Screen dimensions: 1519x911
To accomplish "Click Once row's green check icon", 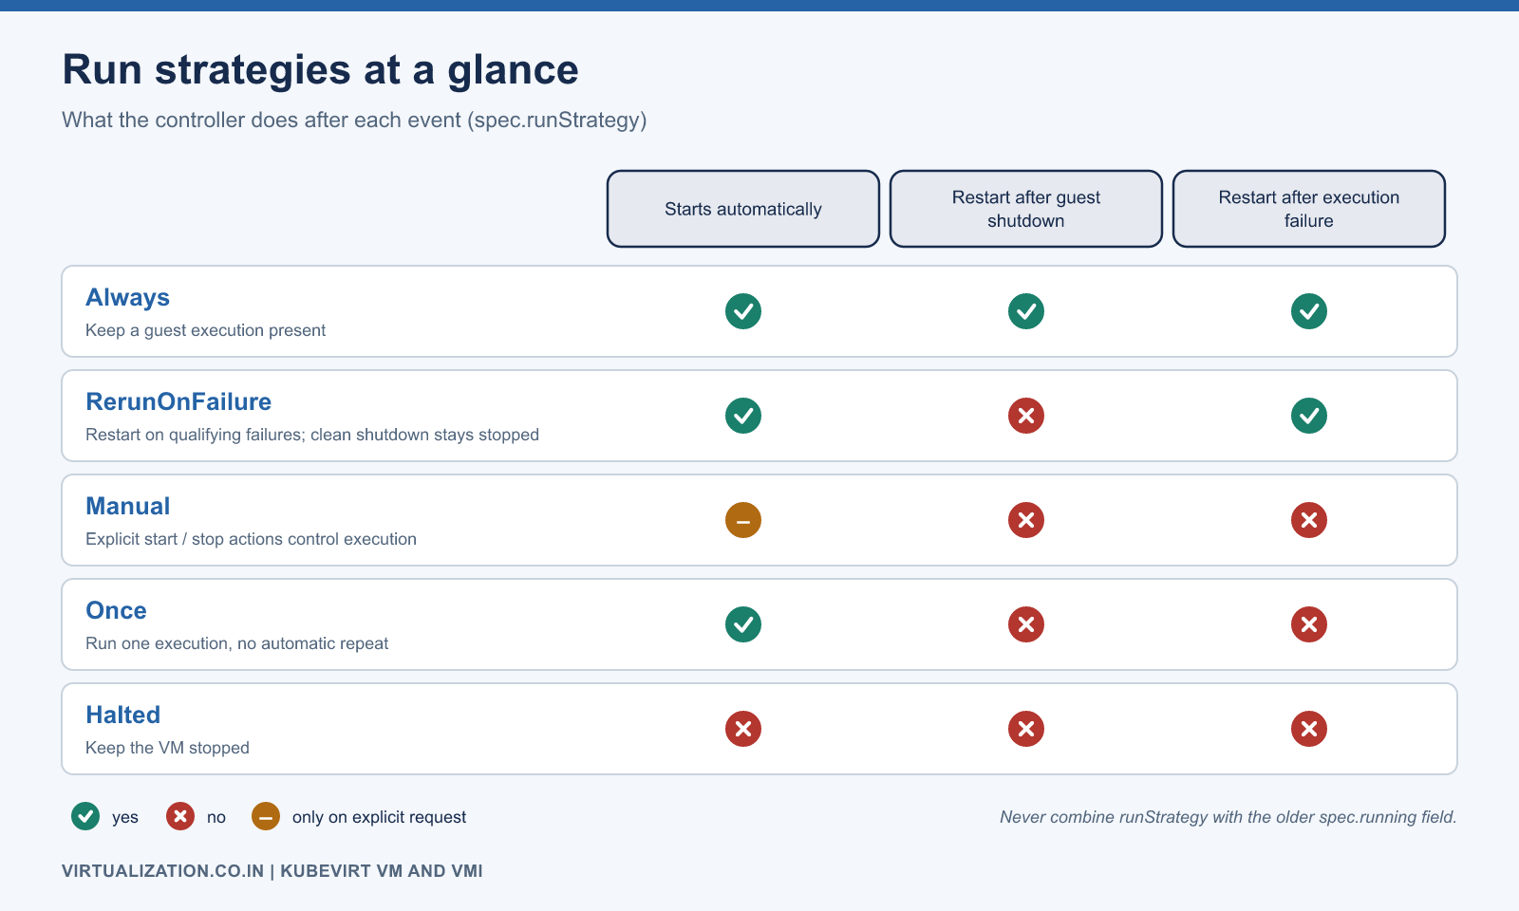I will click(x=743, y=624).
